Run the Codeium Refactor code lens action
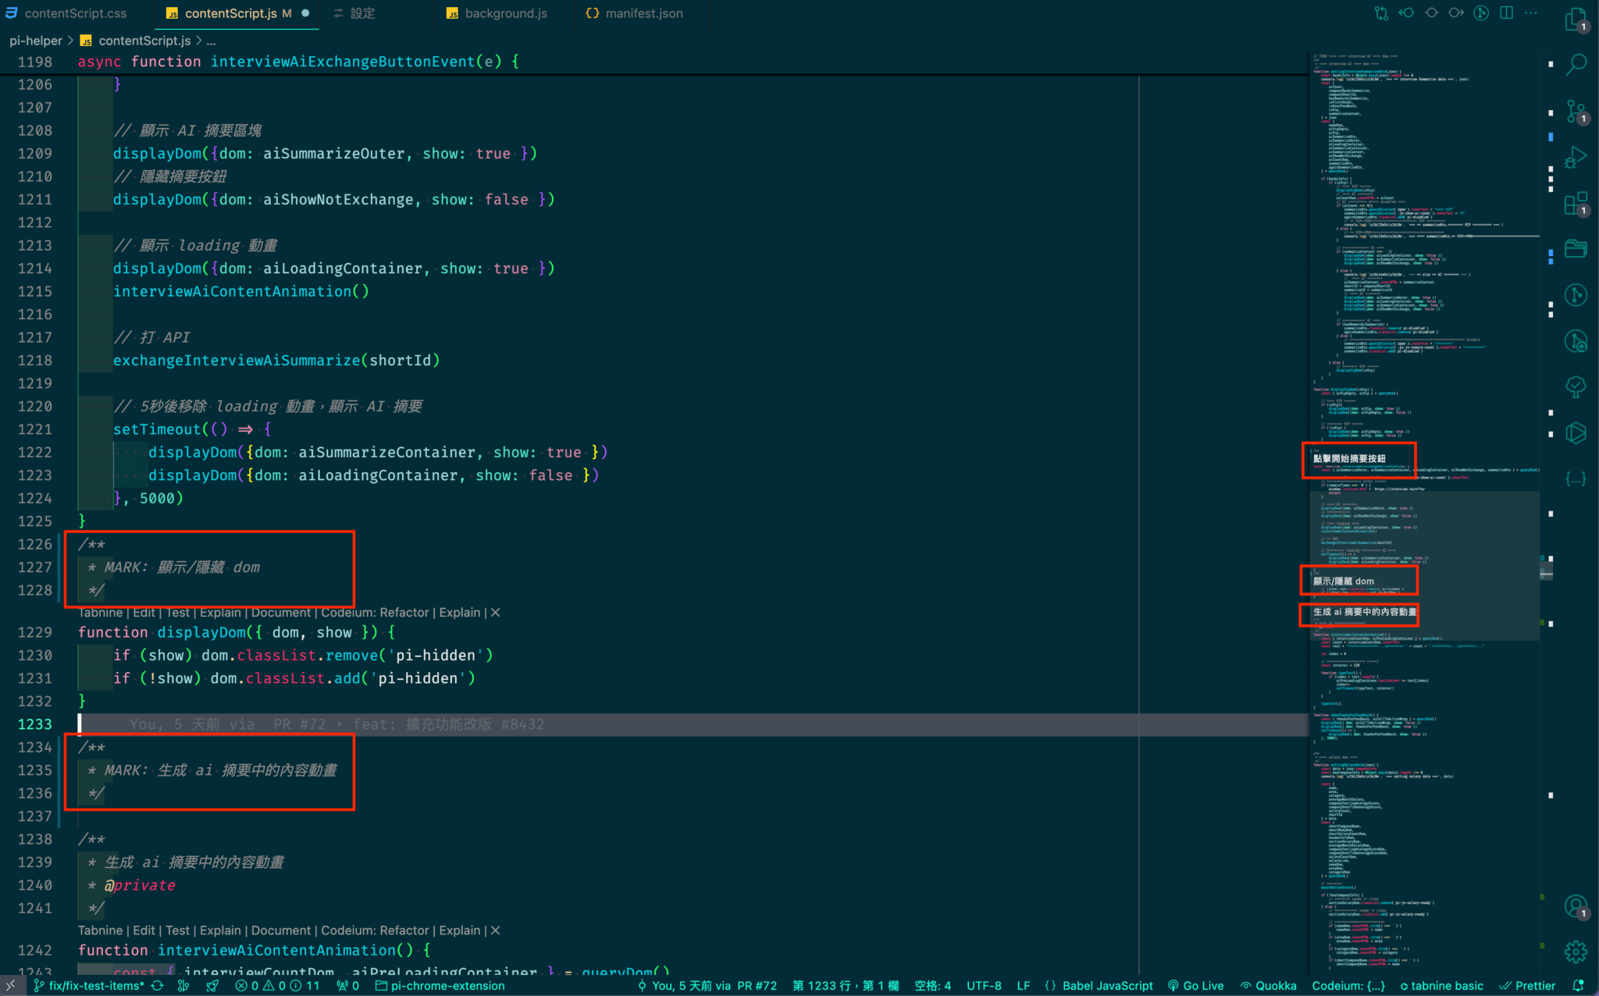The height and width of the screenshot is (996, 1599). click(373, 612)
